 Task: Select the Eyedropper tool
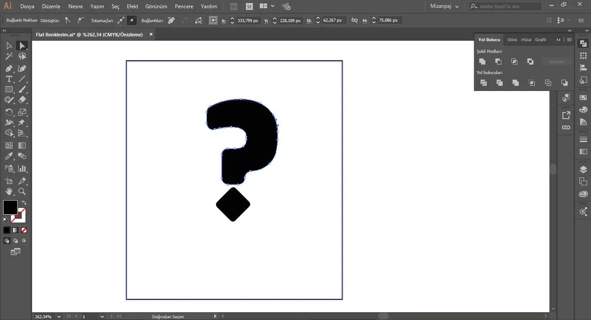tap(9, 157)
